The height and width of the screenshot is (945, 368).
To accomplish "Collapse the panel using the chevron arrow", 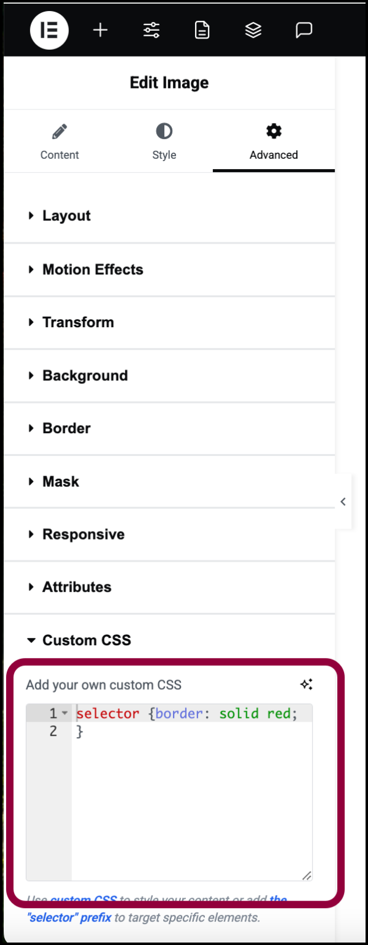I will coord(343,501).
